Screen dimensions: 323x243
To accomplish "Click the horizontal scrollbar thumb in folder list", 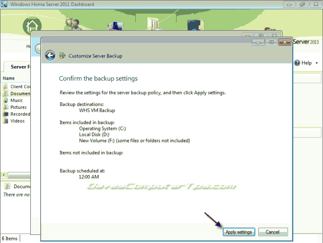I will tap(19, 175).
